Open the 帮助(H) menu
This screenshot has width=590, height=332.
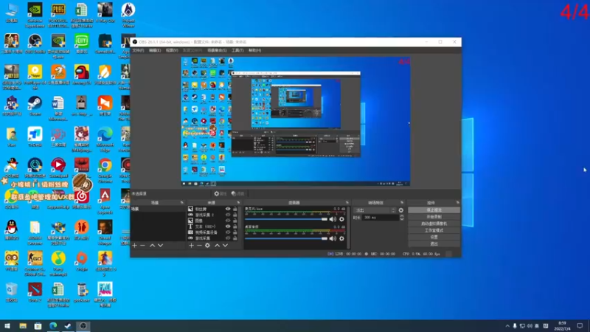point(254,50)
